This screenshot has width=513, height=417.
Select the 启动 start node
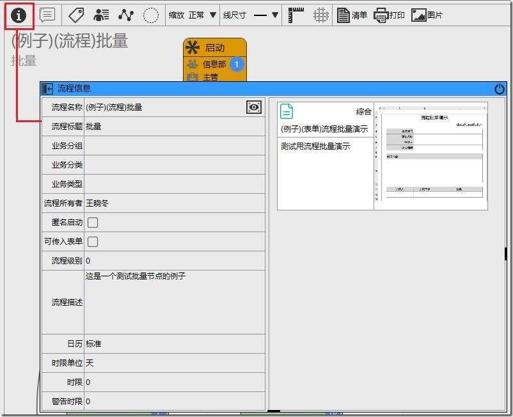215,48
